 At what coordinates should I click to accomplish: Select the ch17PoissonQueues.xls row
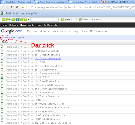point(67,96)
